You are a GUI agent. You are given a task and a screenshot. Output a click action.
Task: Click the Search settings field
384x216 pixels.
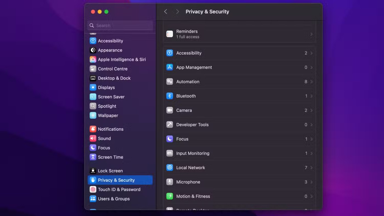pyautogui.click(x=120, y=25)
